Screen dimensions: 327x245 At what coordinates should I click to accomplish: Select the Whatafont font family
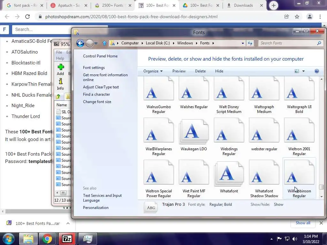[x=229, y=177]
